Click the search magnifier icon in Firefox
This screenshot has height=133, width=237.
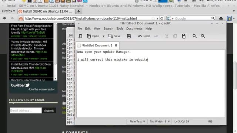pyautogui.click(x=213, y=18)
